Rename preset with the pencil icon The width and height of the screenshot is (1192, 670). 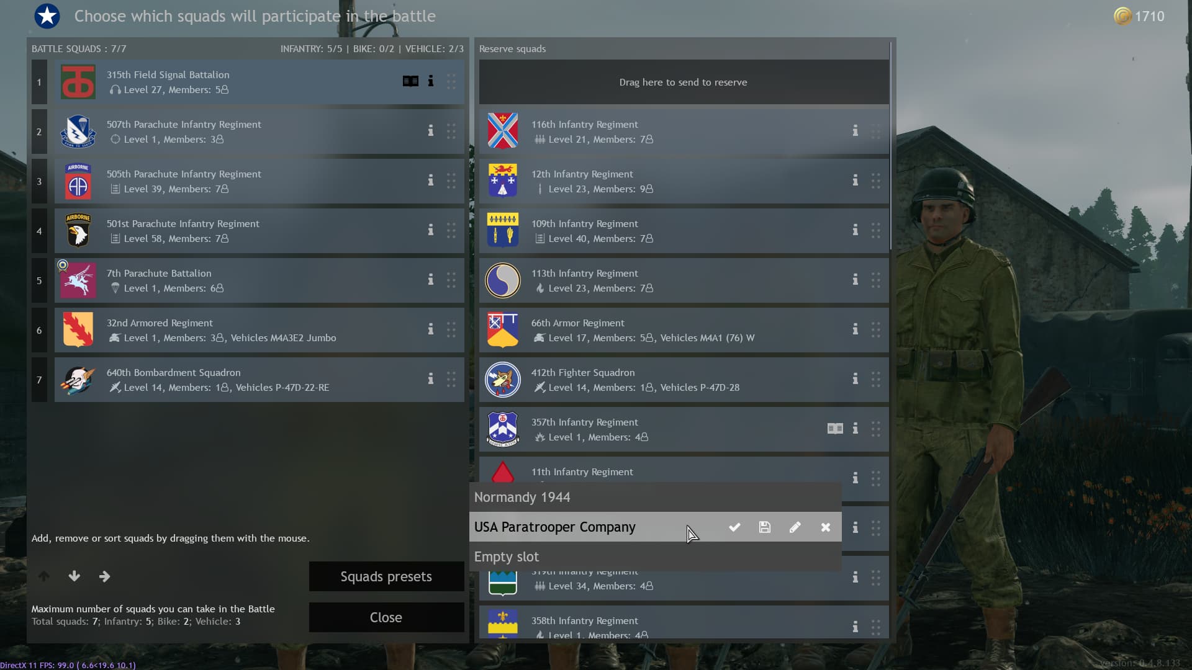tap(795, 527)
